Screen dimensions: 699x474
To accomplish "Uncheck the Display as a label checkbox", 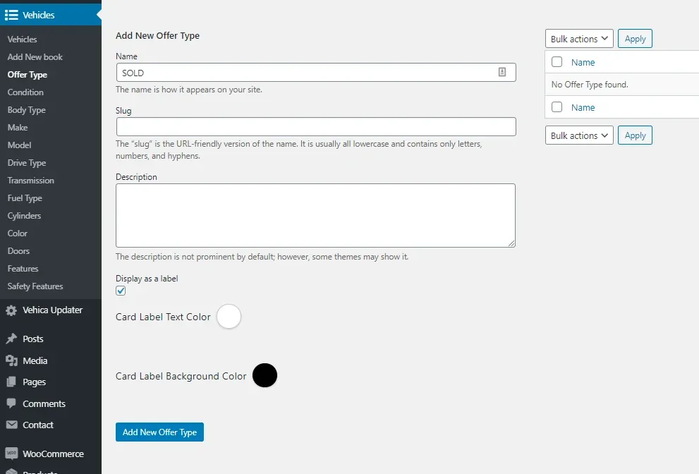I will tap(121, 291).
